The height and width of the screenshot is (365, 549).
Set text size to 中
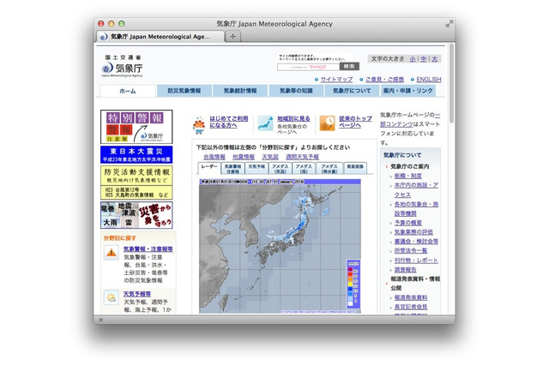click(x=424, y=59)
